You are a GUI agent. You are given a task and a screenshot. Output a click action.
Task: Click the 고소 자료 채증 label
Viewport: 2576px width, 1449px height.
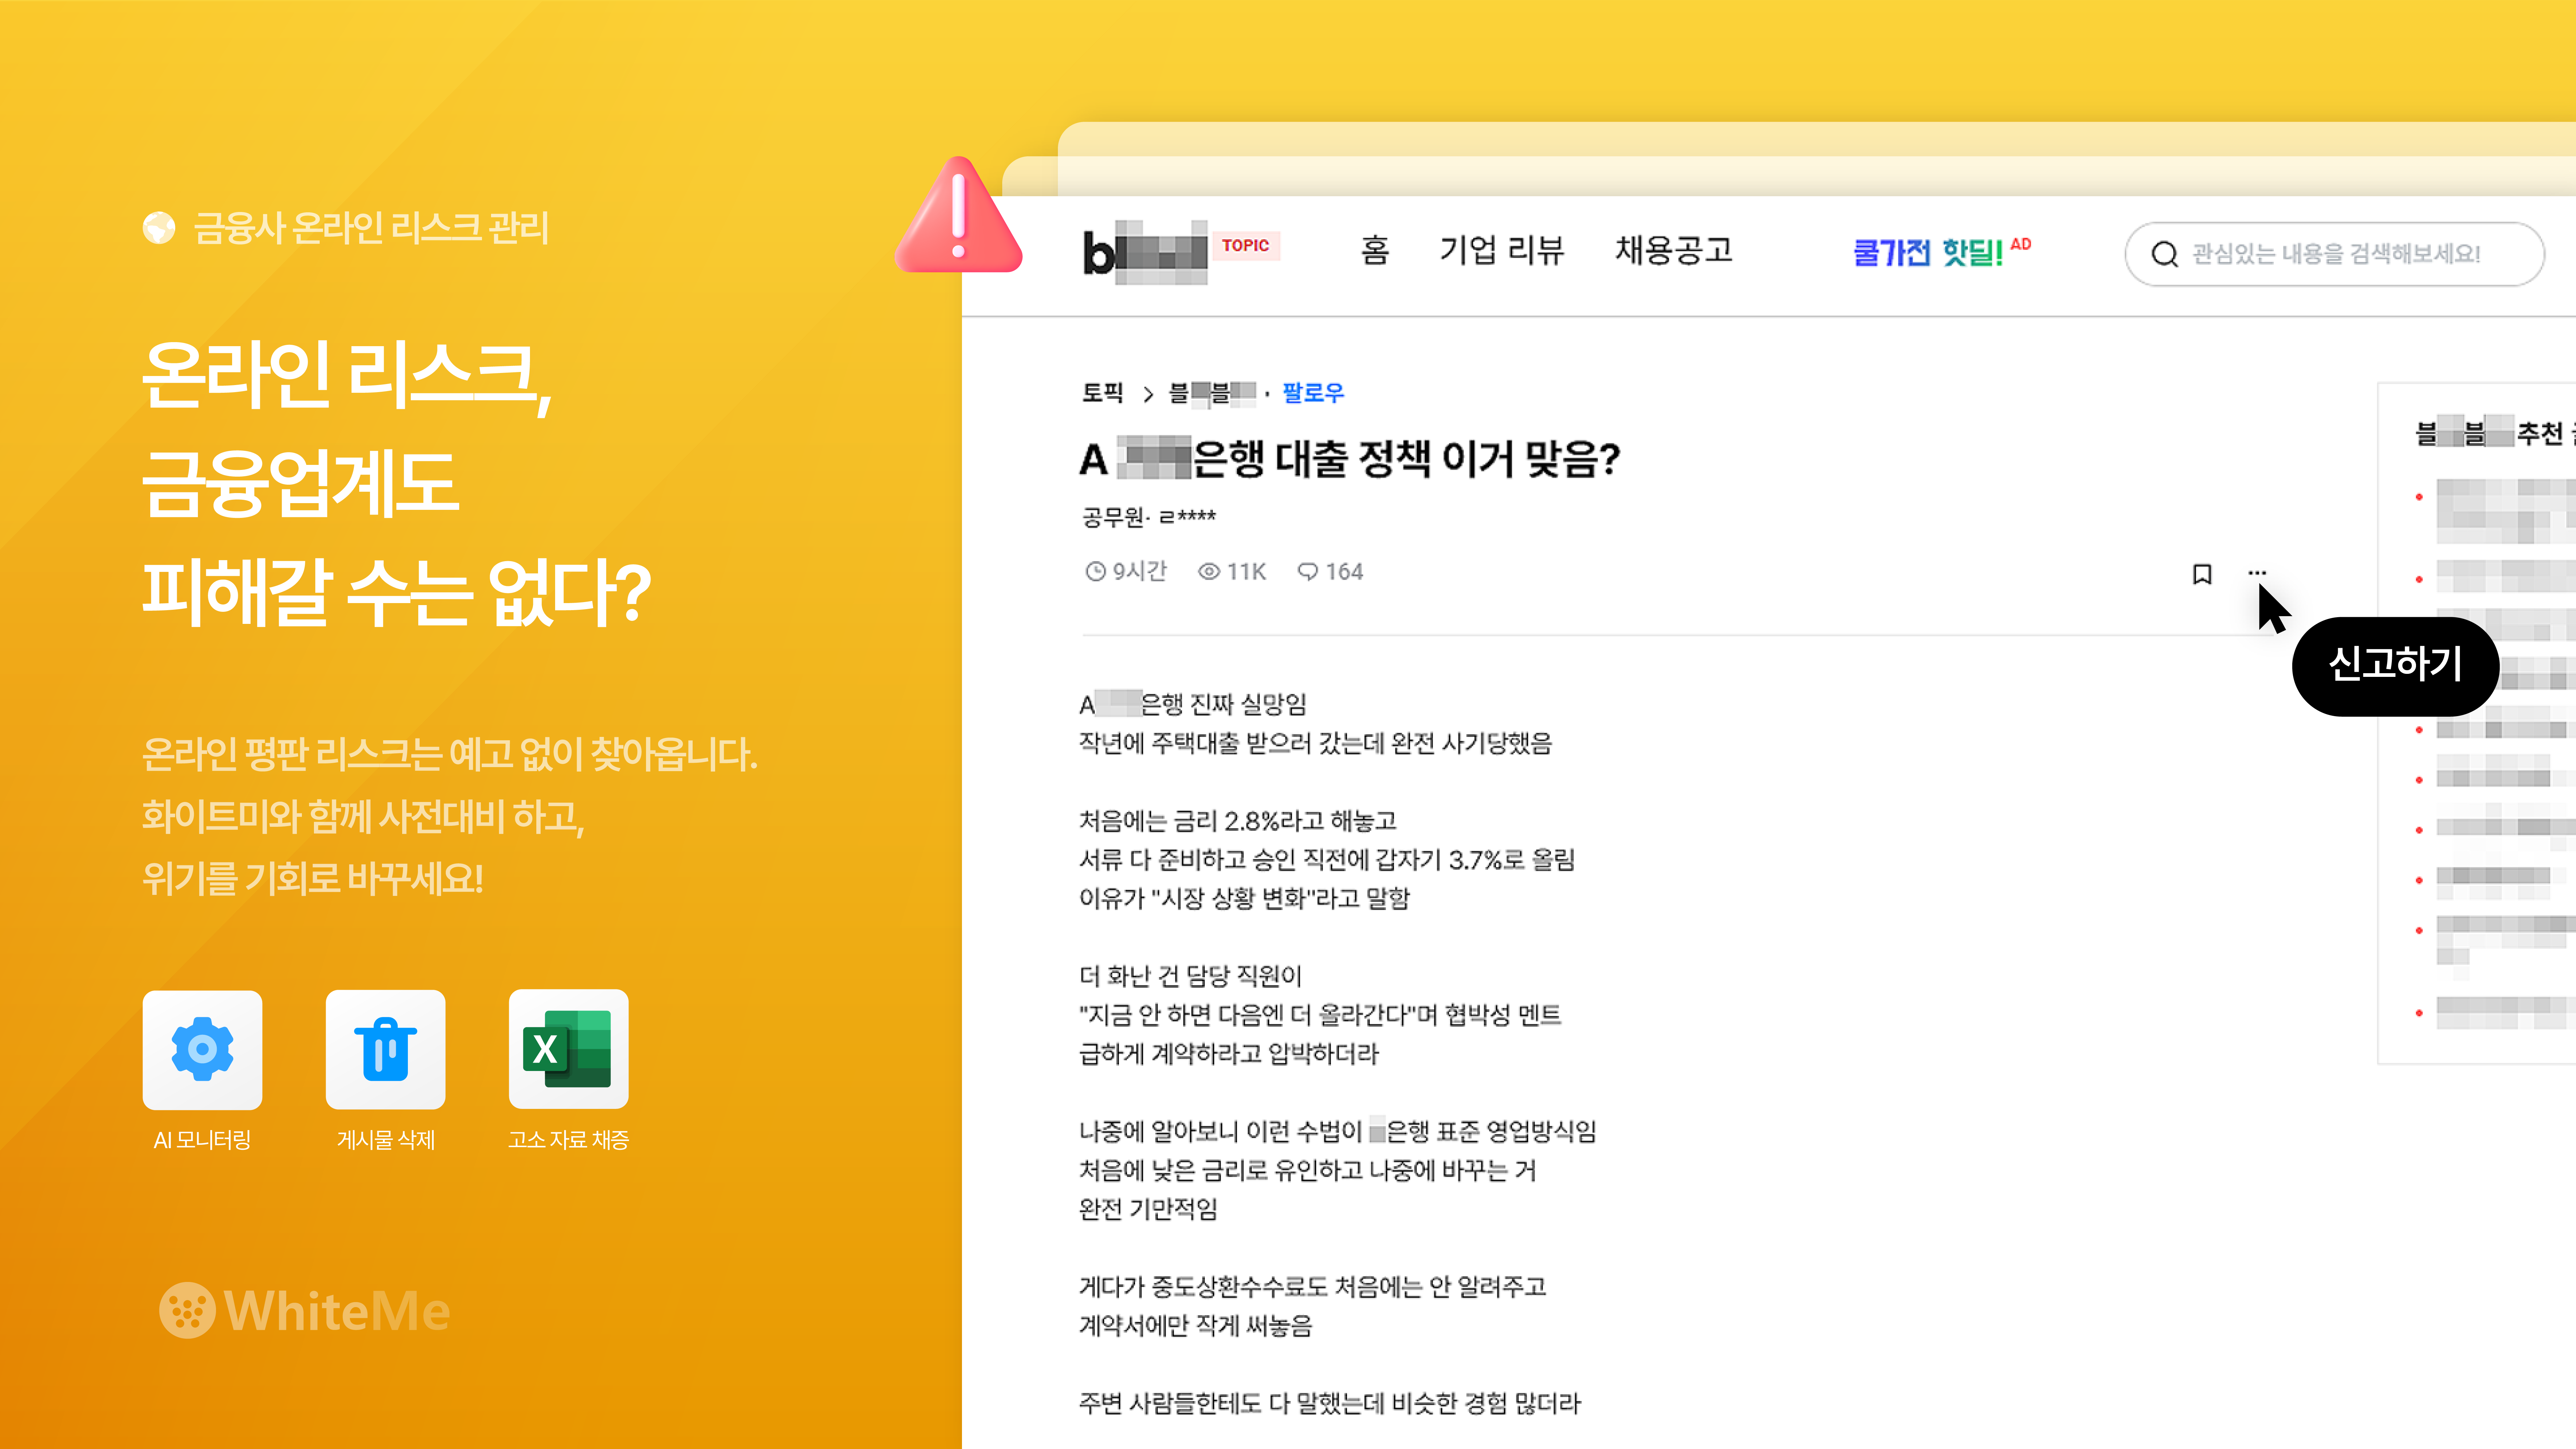coord(568,1140)
